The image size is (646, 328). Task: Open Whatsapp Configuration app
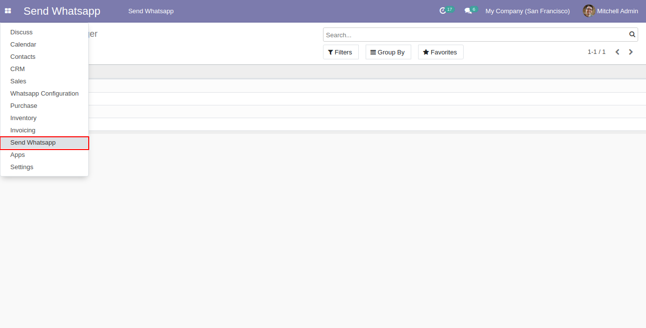[44, 93]
